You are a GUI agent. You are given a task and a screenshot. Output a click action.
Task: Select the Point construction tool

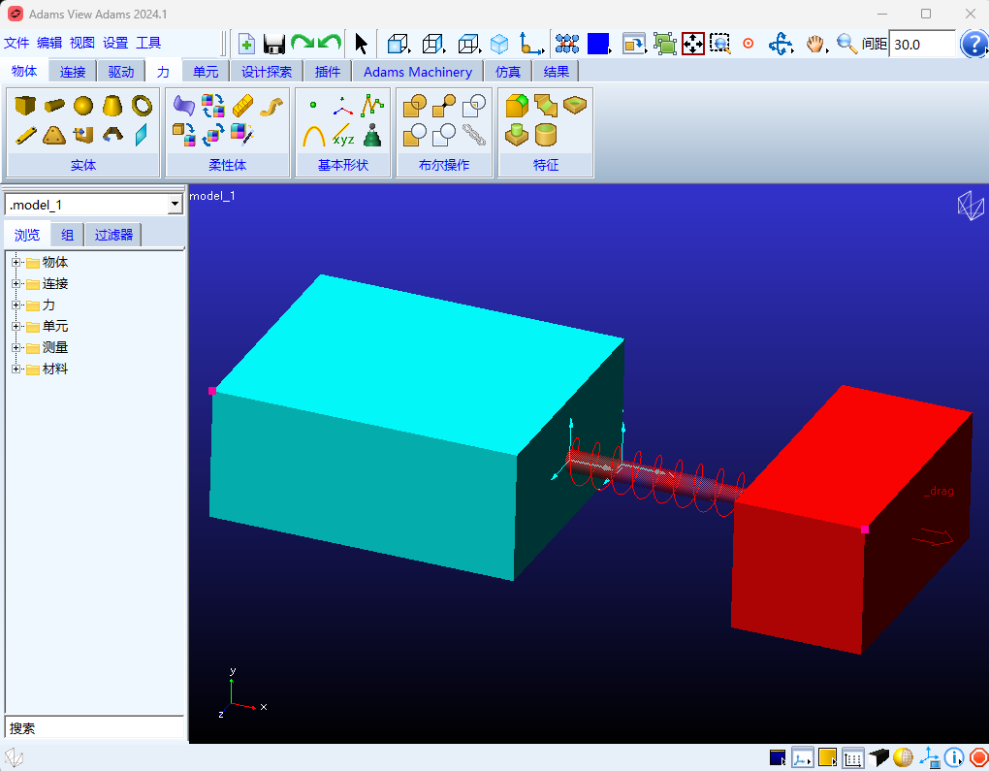(x=313, y=106)
